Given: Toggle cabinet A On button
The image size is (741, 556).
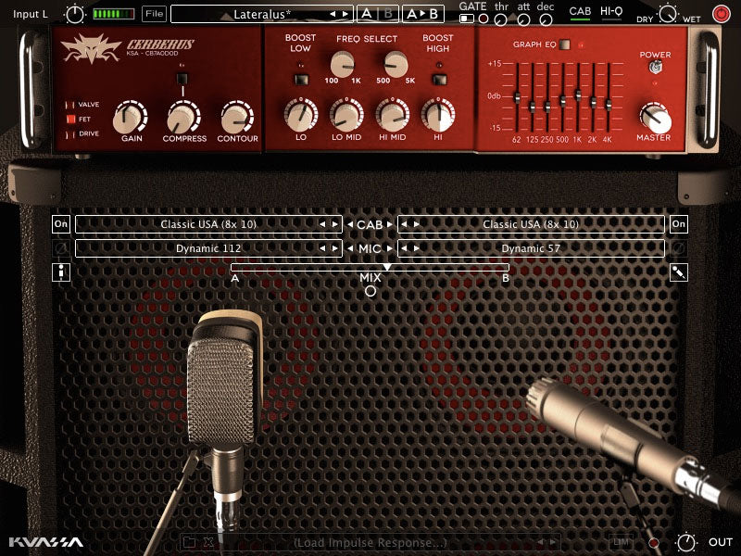Looking at the screenshot, I should tap(61, 224).
